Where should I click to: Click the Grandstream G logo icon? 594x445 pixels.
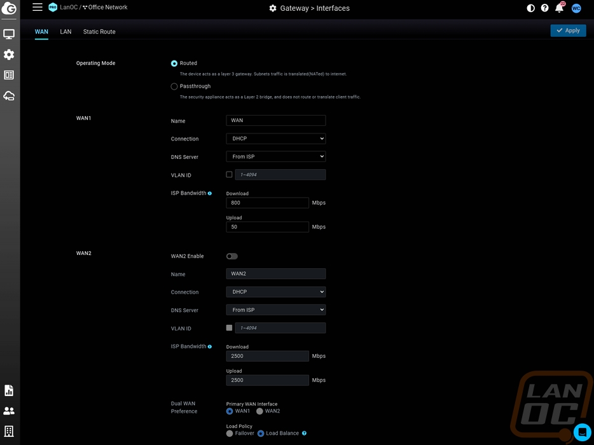9,8
